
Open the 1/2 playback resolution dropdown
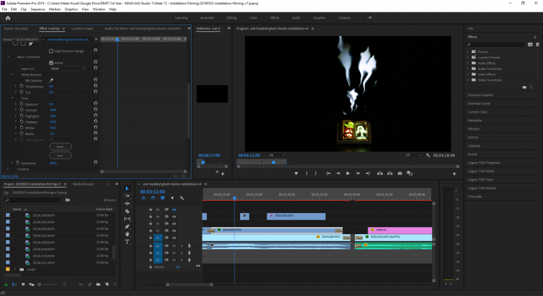(x=413, y=155)
